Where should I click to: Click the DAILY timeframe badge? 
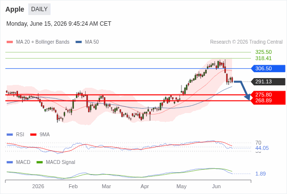point(39,9)
